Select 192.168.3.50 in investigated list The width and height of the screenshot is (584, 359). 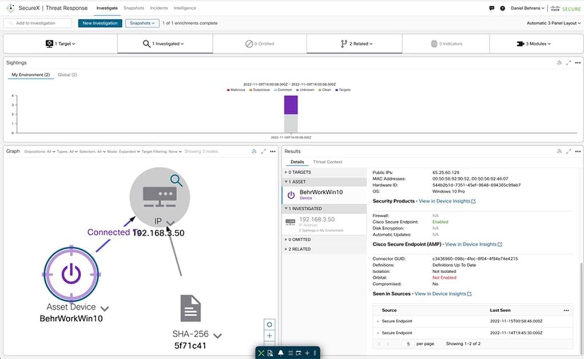pyautogui.click(x=324, y=224)
